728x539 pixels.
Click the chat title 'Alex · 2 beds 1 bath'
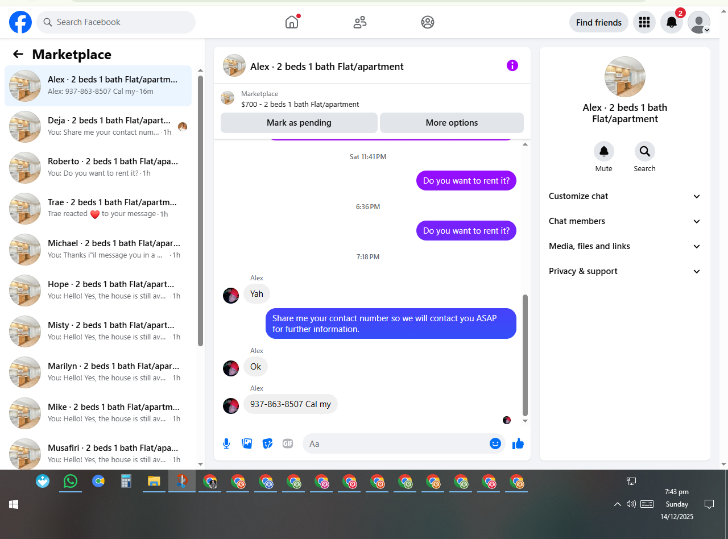tap(327, 67)
